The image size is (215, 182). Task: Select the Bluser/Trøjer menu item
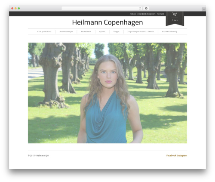pos(66,32)
